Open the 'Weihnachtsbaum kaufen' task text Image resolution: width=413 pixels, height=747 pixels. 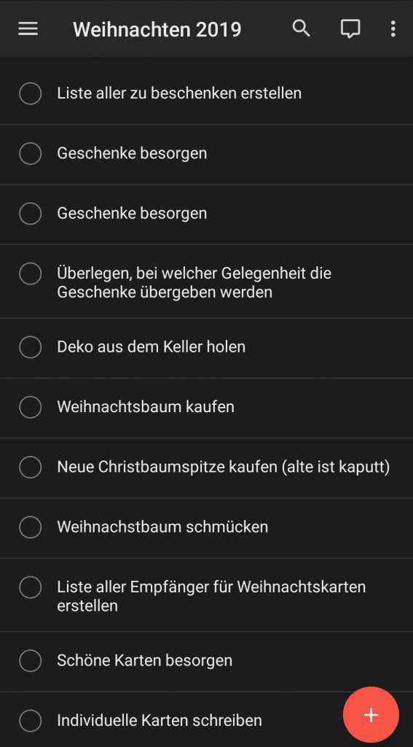pyautogui.click(x=146, y=407)
